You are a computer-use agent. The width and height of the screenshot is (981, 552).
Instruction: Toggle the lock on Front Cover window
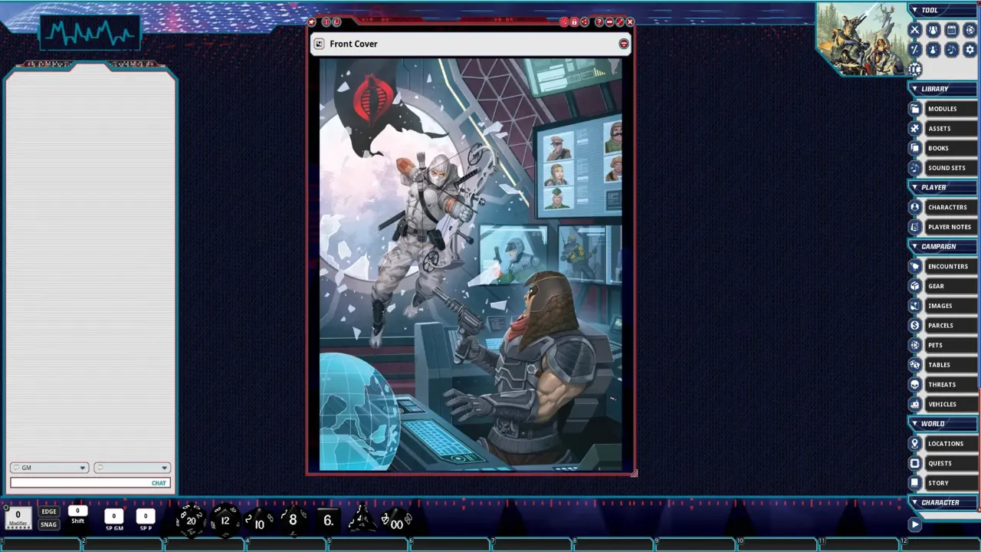click(574, 22)
